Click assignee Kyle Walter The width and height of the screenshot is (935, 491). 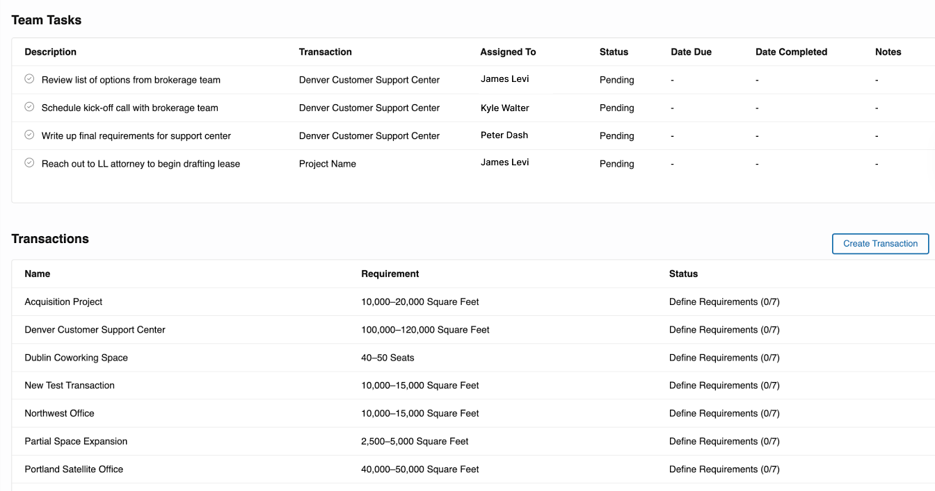504,108
